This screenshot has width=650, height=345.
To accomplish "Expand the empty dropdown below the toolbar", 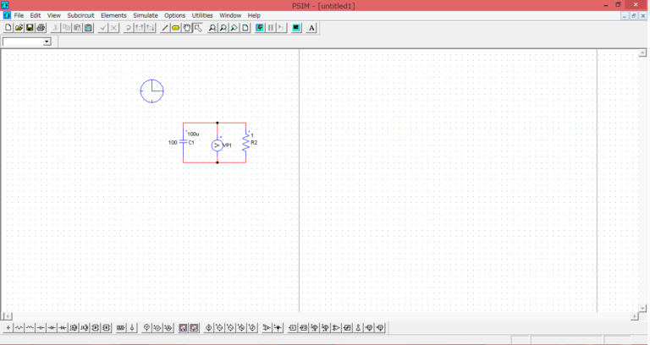I will click(x=47, y=41).
